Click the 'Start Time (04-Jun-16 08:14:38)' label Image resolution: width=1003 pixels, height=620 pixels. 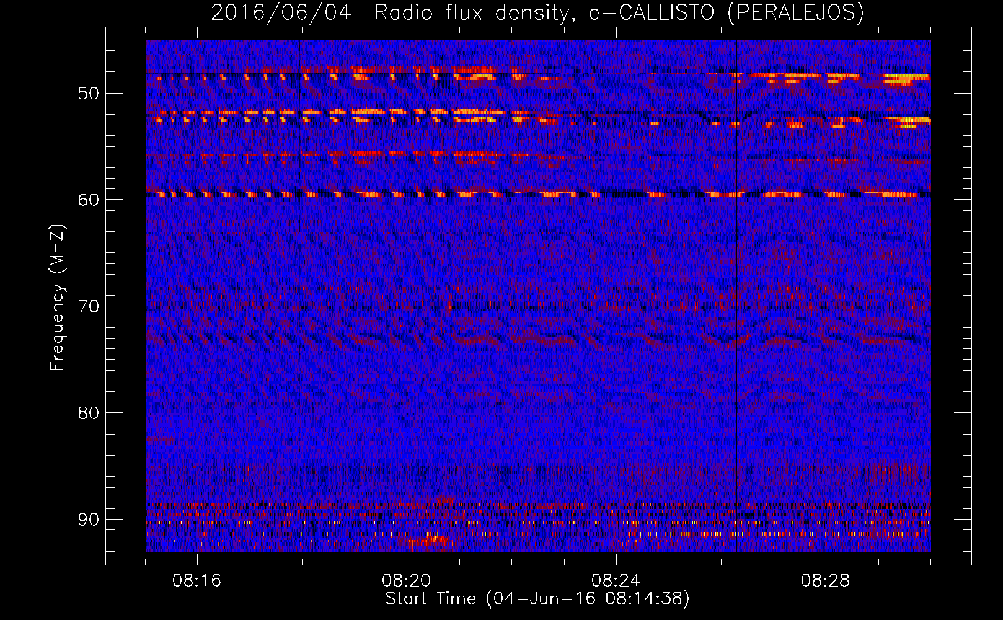pyautogui.click(x=537, y=599)
